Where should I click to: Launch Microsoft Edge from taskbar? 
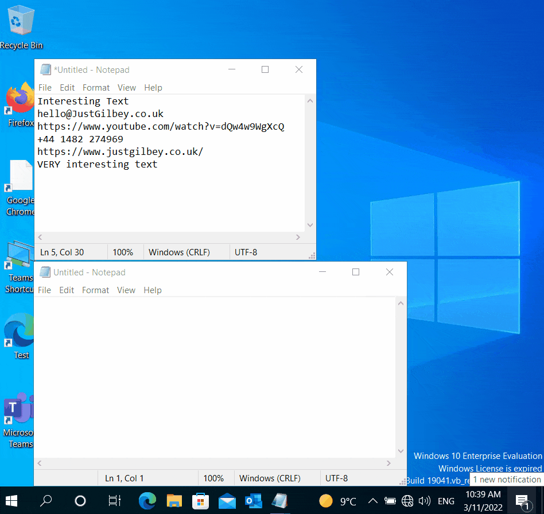tap(147, 501)
